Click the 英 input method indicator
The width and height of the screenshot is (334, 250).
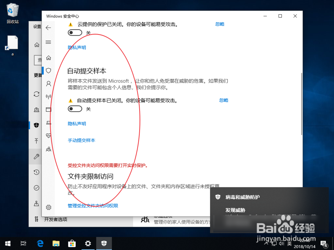[x=290, y=244]
